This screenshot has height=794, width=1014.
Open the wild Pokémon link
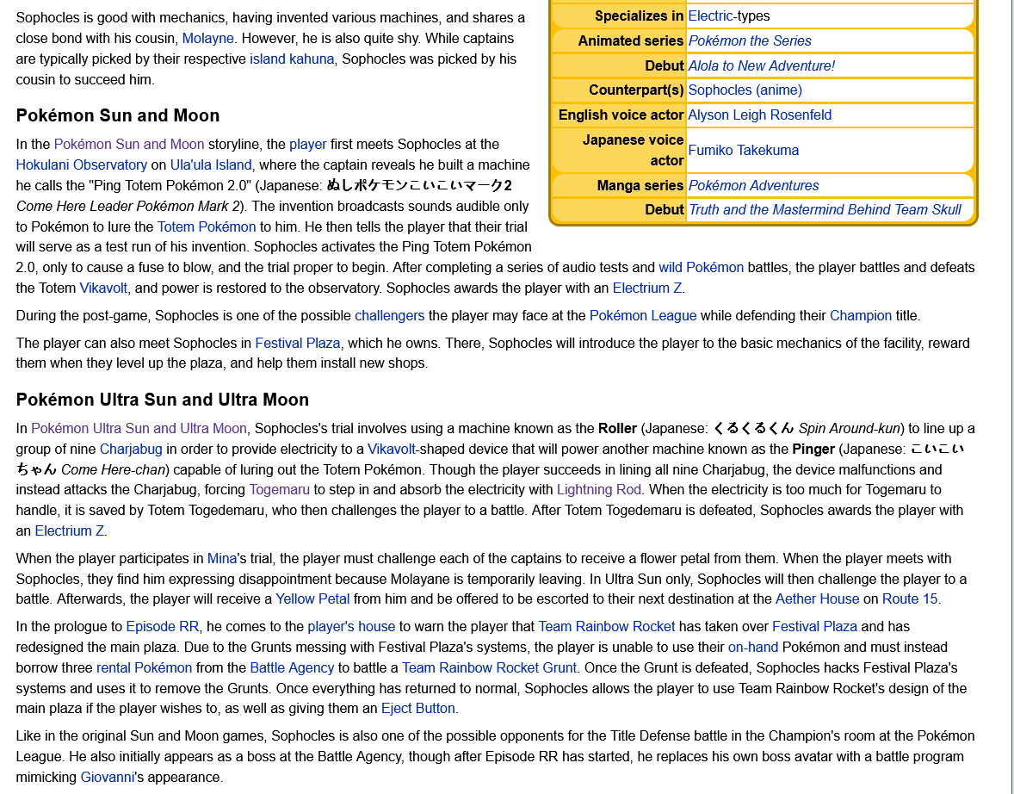coord(701,267)
